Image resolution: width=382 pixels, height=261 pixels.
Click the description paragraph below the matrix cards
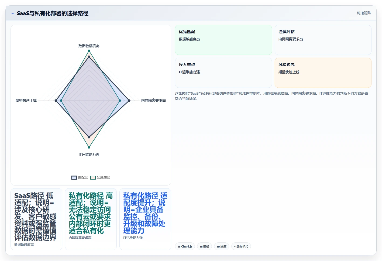coord(271,96)
